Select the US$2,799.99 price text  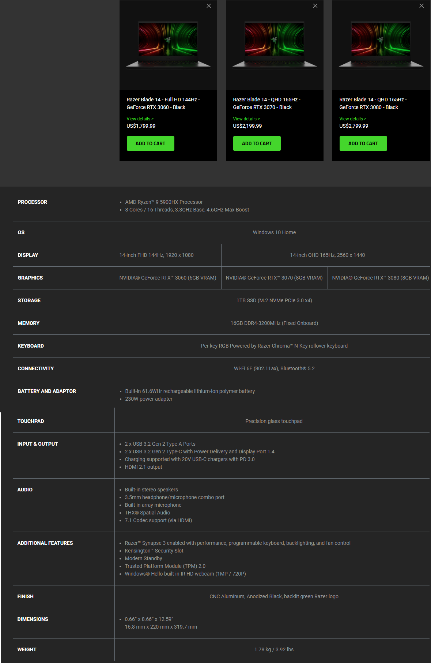pyautogui.click(x=354, y=126)
